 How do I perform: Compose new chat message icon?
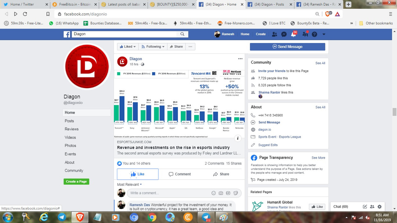click(x=365, y=207)
